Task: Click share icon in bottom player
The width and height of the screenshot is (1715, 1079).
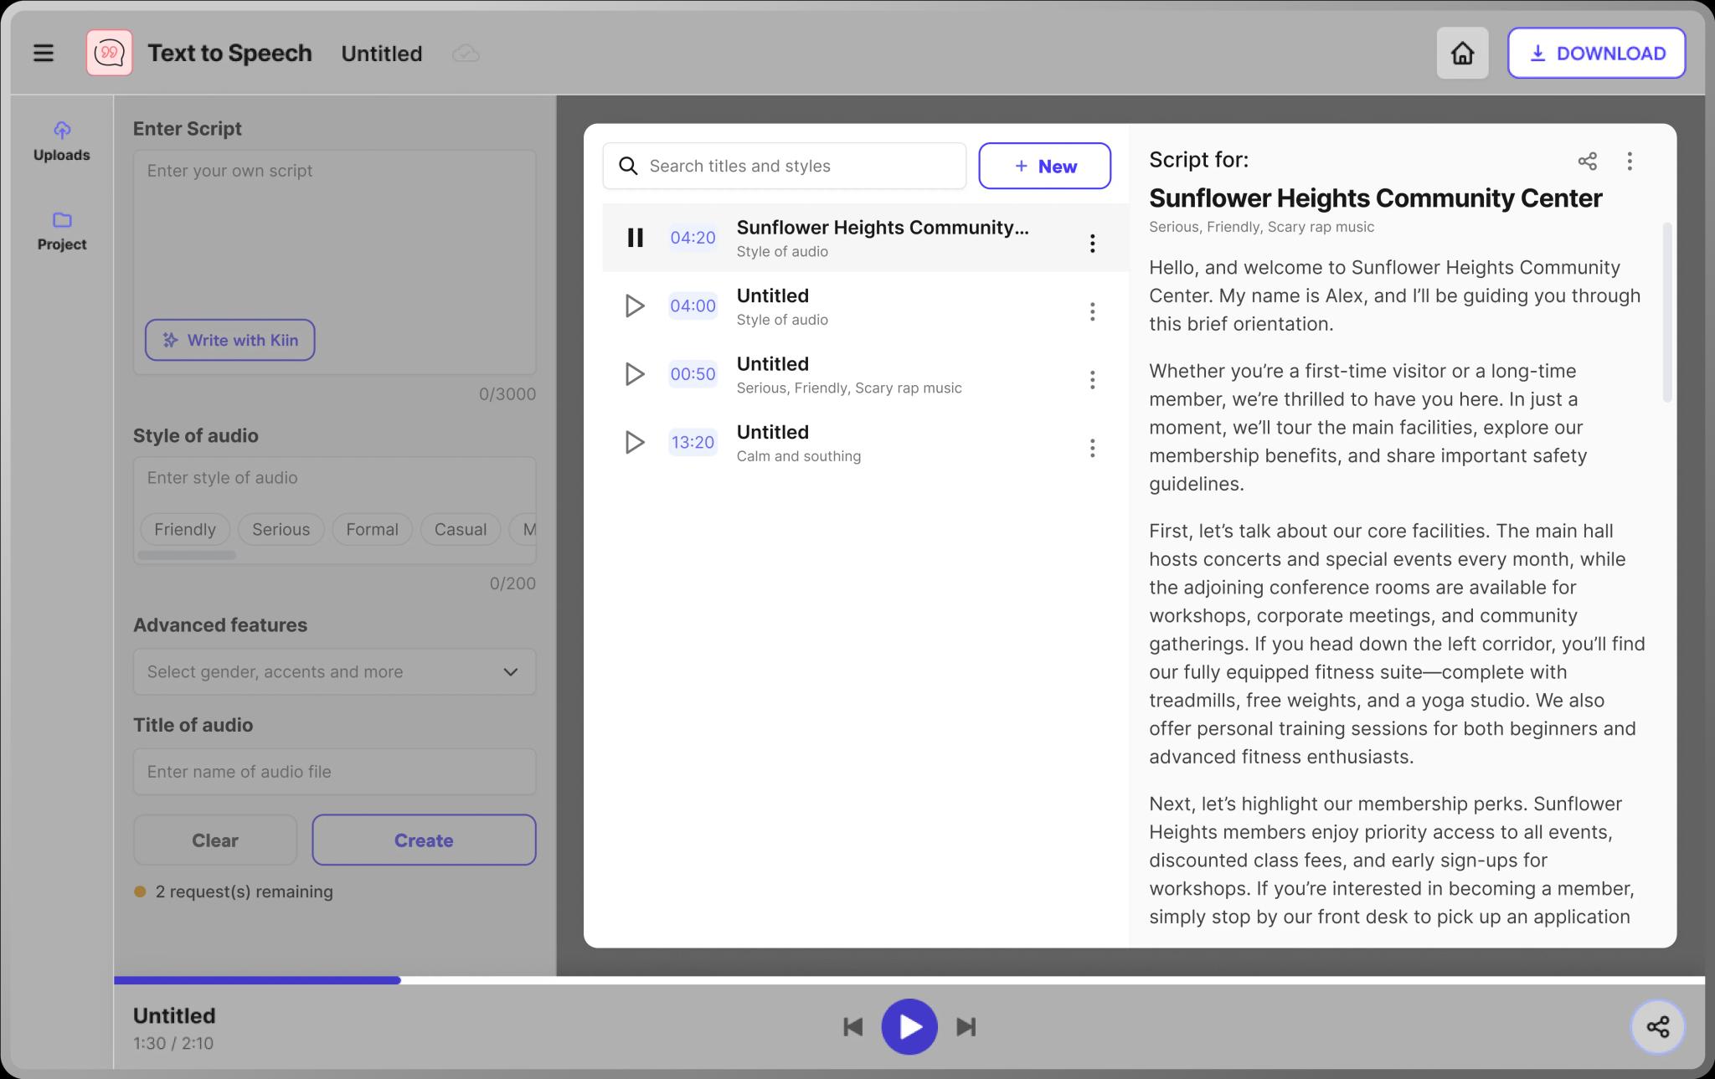Action: (1657, 1026)
